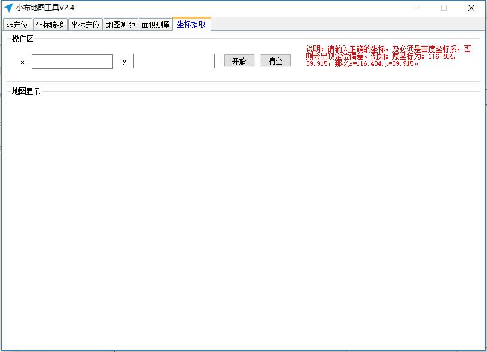Click the x coordinate input field

pyautogui.click(x=72, y=62)
